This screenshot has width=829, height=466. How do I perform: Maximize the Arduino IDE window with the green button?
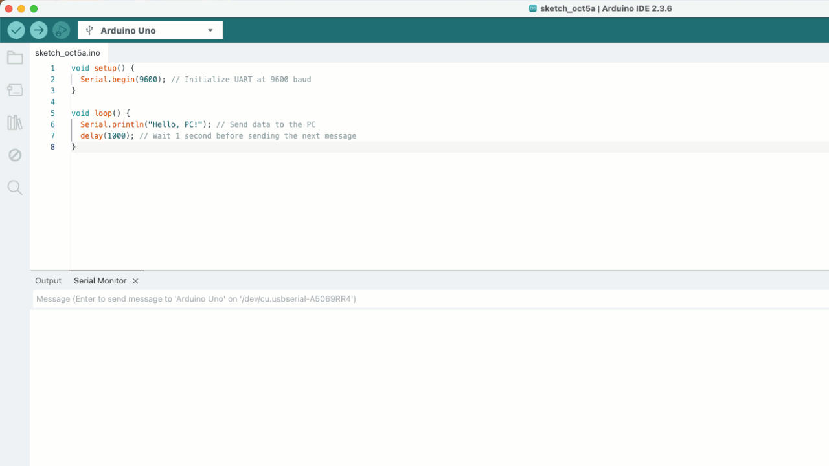coord(34,8)
